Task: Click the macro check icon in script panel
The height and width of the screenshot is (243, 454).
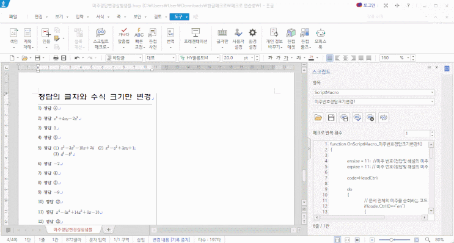Action: pos(357,117)
